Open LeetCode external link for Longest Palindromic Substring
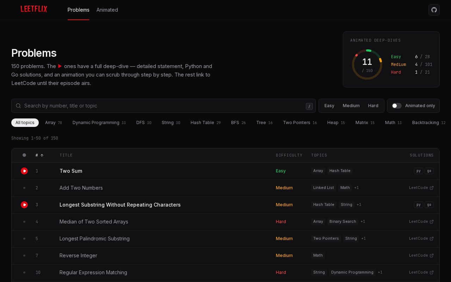451x282 pixels. pos(421,239)
